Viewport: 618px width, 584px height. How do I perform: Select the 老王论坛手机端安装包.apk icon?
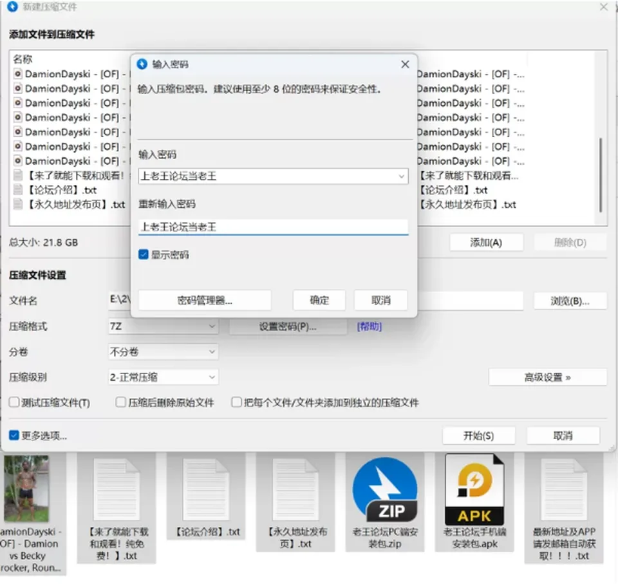(474, 490)
